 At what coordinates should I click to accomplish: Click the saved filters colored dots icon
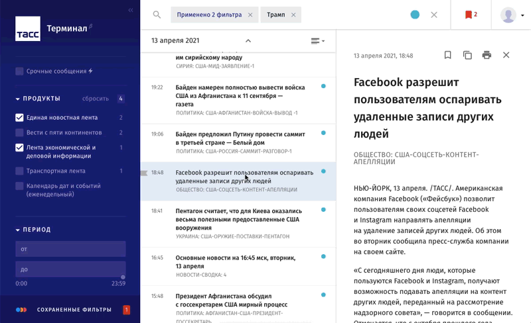(21, 310)
